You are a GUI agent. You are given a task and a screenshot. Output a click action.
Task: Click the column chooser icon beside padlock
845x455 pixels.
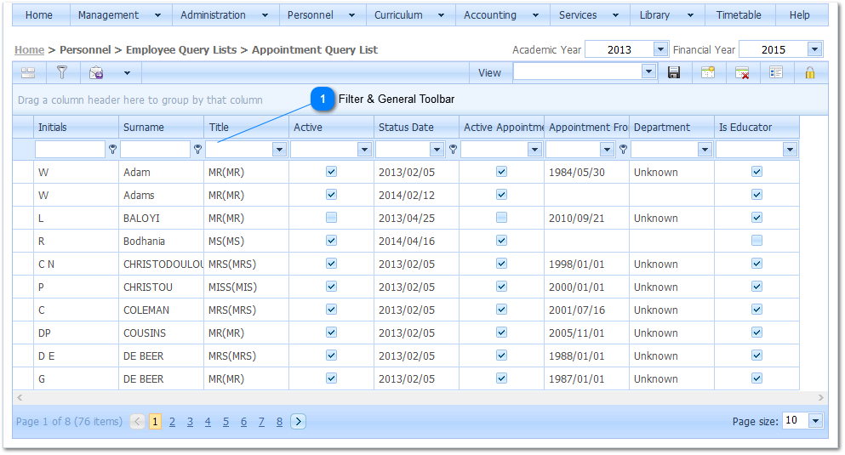coord(775,73)
